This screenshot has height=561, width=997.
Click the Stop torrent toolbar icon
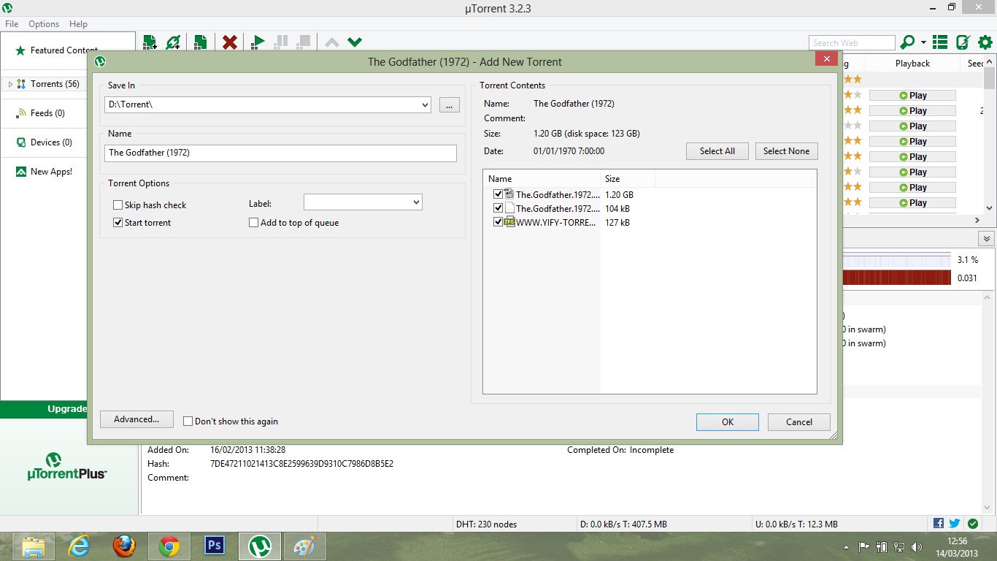click(304, 42)
